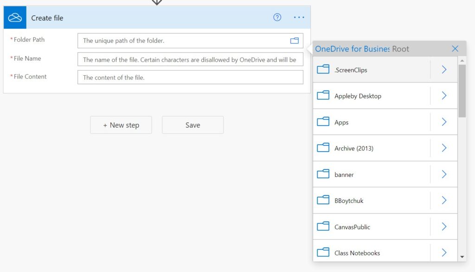
Task: Expand the BBoytchuk folder chevron
Action: [444, 200]
